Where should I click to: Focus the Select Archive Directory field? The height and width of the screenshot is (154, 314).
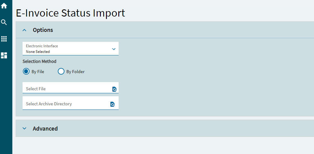pyautogui.click(x=70, y=103)
